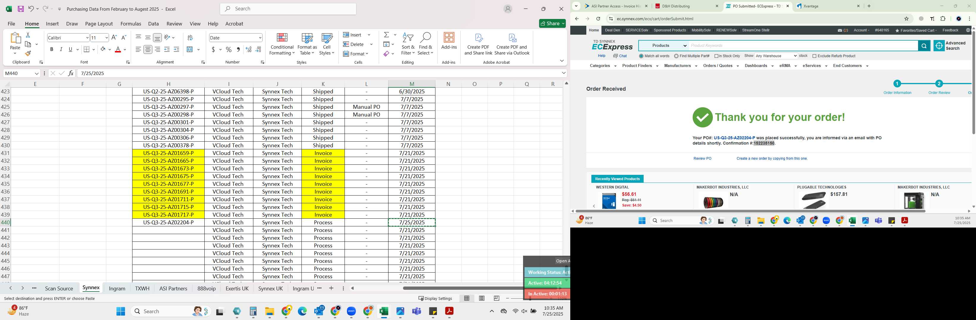Open the font size dropdown
Screen dimensions: 976x320
pyautogui.click(x=106, y=37)
